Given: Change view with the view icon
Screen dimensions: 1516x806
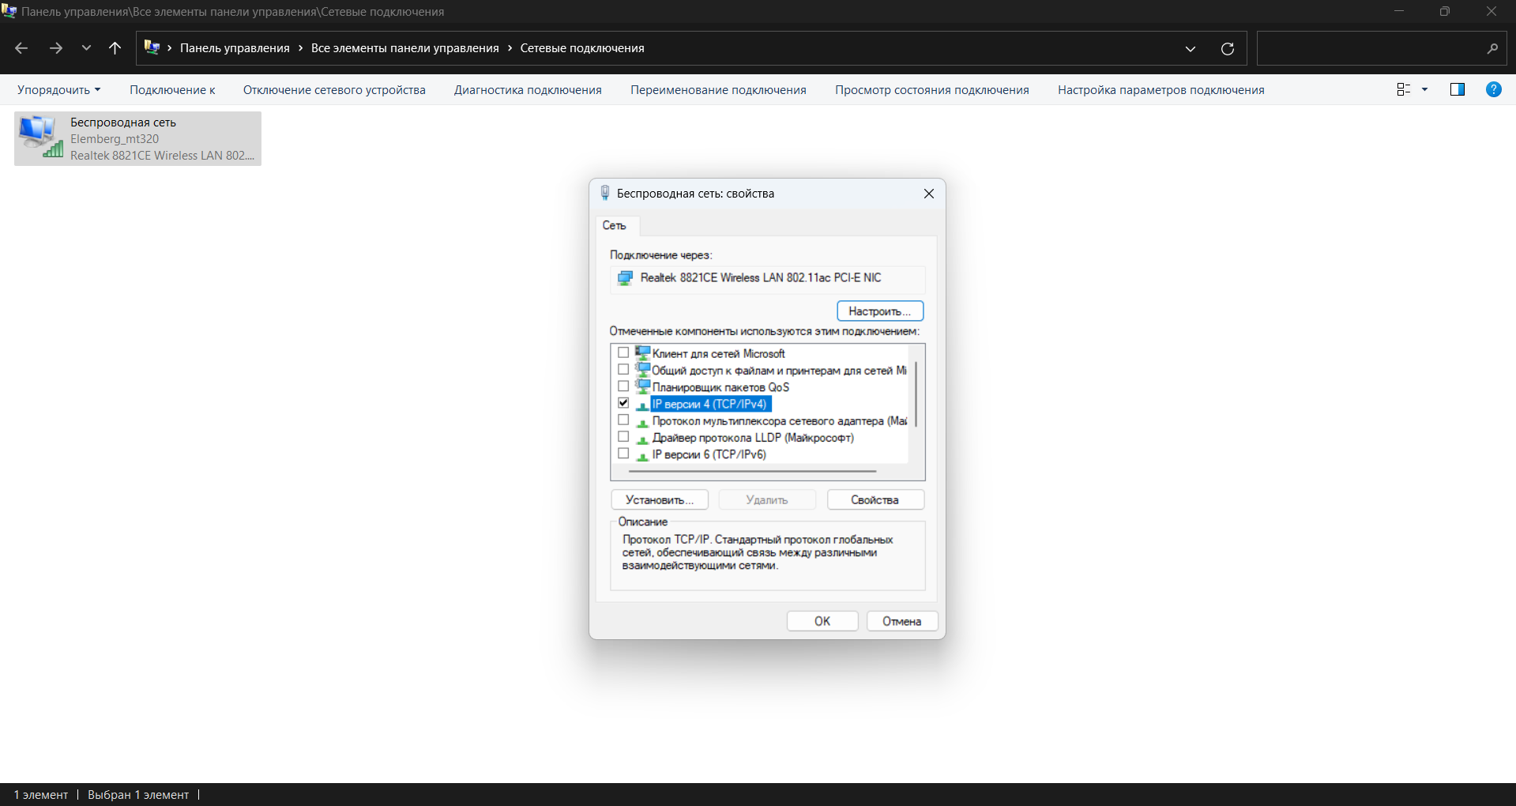Looking at the screenshot, I should (1404, 89).
